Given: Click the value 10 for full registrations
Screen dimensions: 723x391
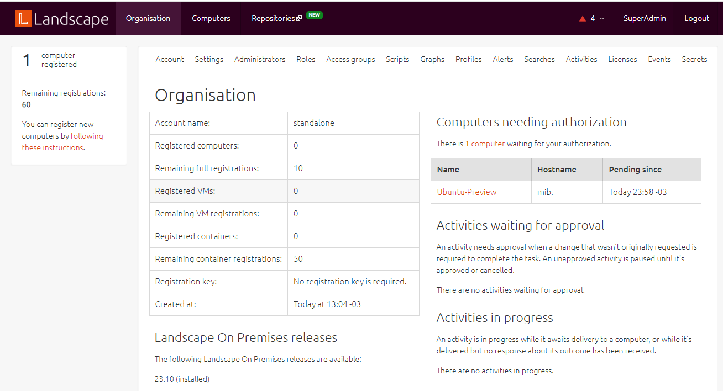Looking at the screenshot, I should [x=298, y=168].
